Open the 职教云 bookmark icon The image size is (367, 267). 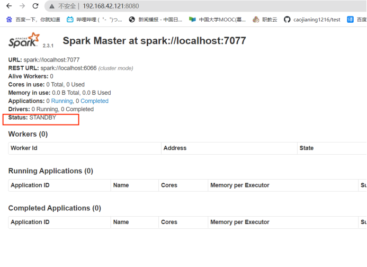pyautogui.click(x=256, y=20)
